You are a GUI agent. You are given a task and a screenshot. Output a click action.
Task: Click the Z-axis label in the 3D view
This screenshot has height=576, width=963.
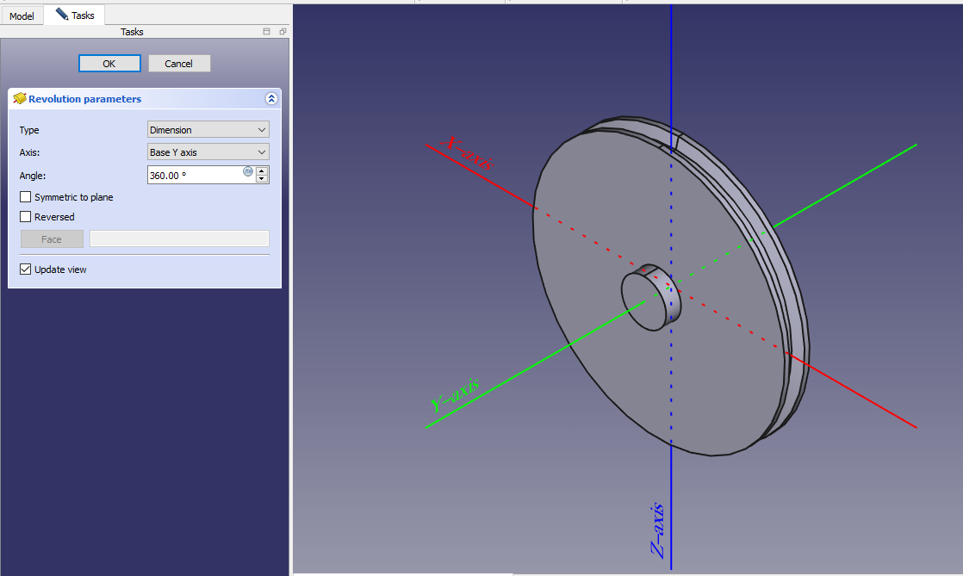657,530
